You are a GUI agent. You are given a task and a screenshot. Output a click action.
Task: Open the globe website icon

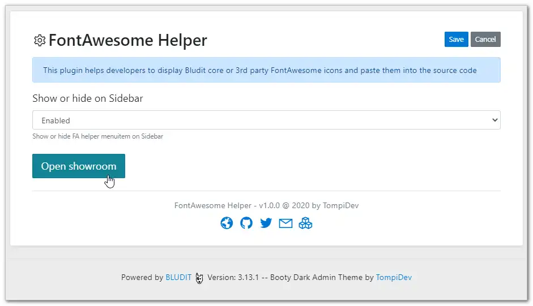point(227,223)
